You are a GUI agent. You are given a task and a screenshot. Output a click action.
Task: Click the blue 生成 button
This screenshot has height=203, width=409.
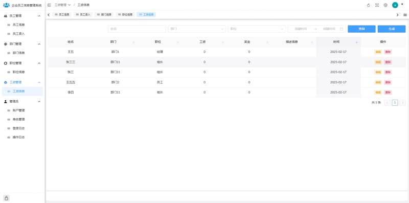392,29
